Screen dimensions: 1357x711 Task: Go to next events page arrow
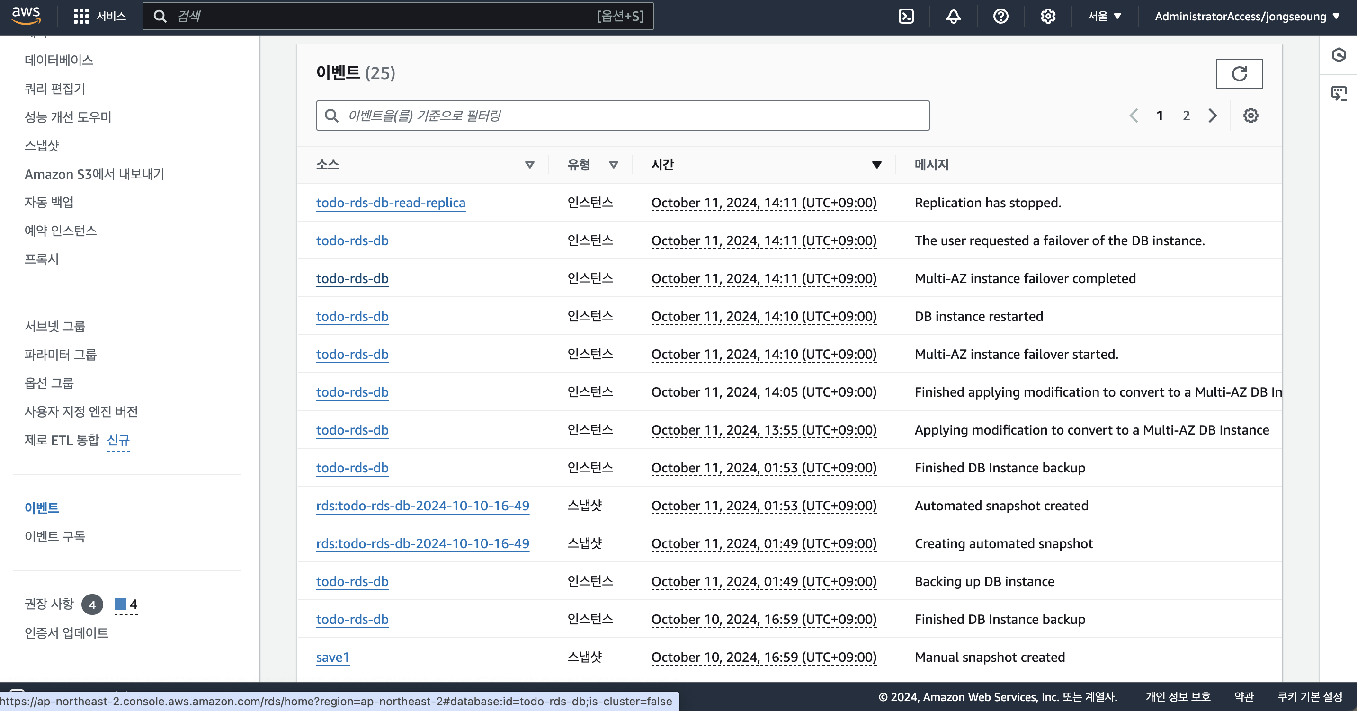tap(1213, 116)
